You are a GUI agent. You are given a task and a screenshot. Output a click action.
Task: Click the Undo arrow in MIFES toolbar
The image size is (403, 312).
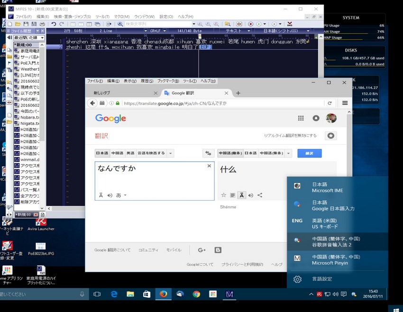(54, 24)
